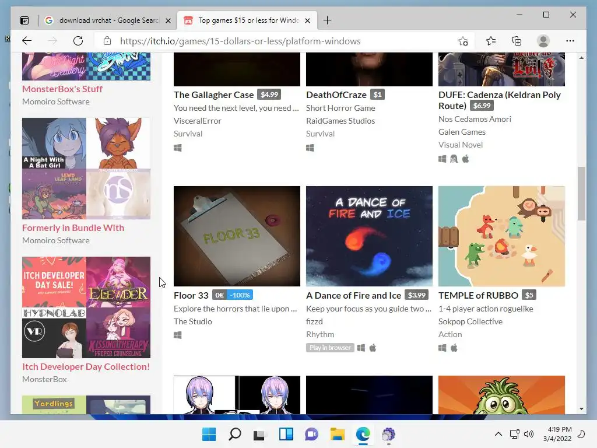The image size is (597, 448).
Task: Click the $4.99 price tag on Gallagher Case
Action: [x=269, y=94]
